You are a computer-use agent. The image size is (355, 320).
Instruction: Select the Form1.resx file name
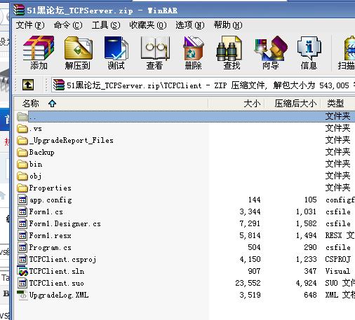point(50,235)
